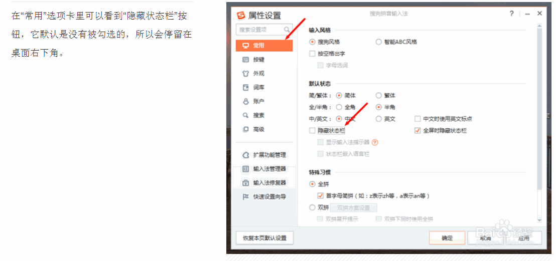
Task: Click the 特殊习惯 section heading
Action: pos(320,172)
